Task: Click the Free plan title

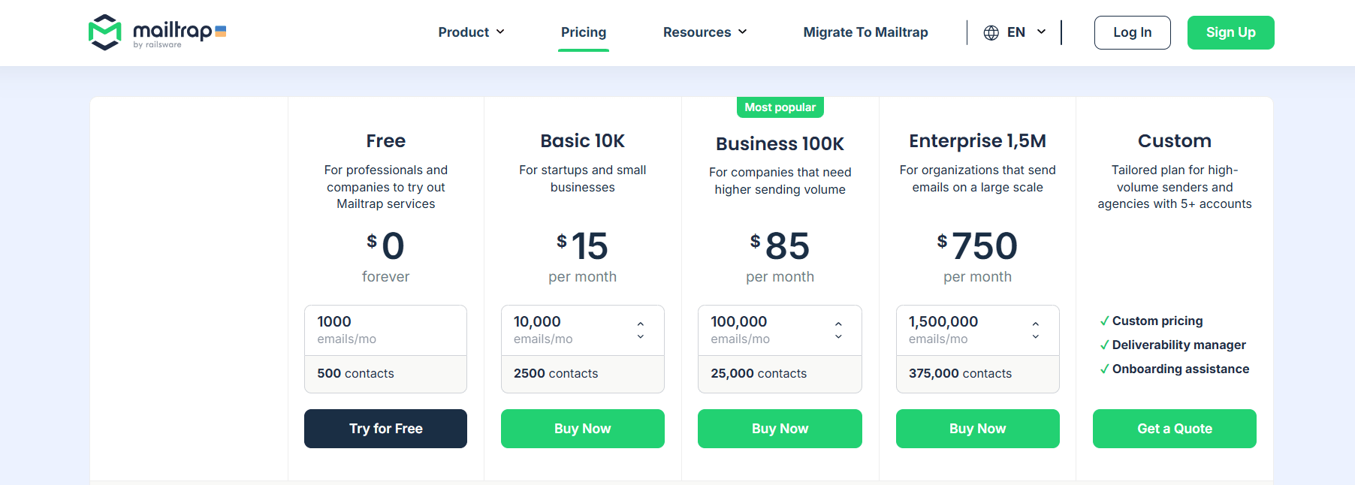Action: pos(386,141)
